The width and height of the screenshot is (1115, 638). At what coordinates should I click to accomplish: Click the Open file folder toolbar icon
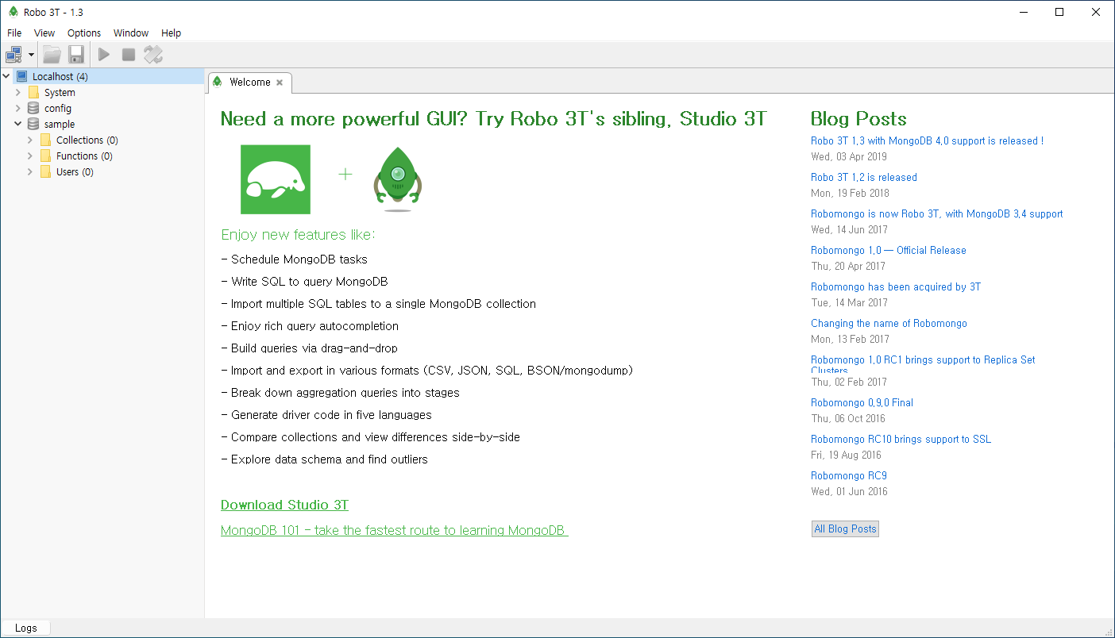(x=52, y=55)
